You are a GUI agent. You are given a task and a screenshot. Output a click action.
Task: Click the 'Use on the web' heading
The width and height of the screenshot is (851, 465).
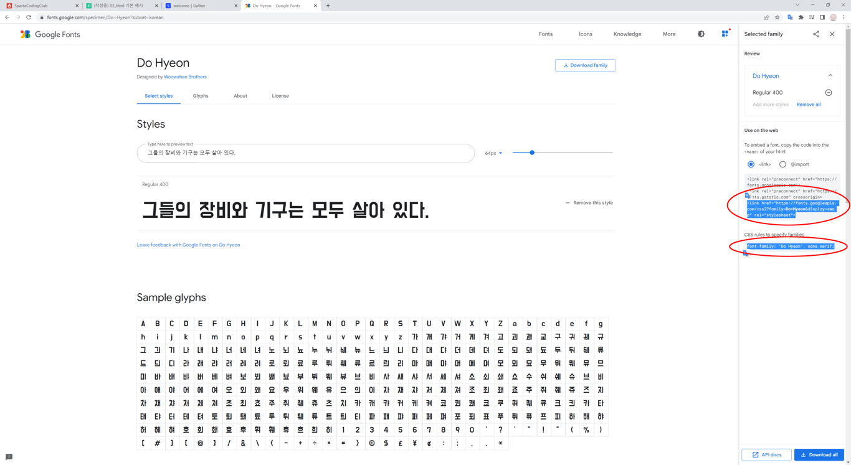point(761,131)
